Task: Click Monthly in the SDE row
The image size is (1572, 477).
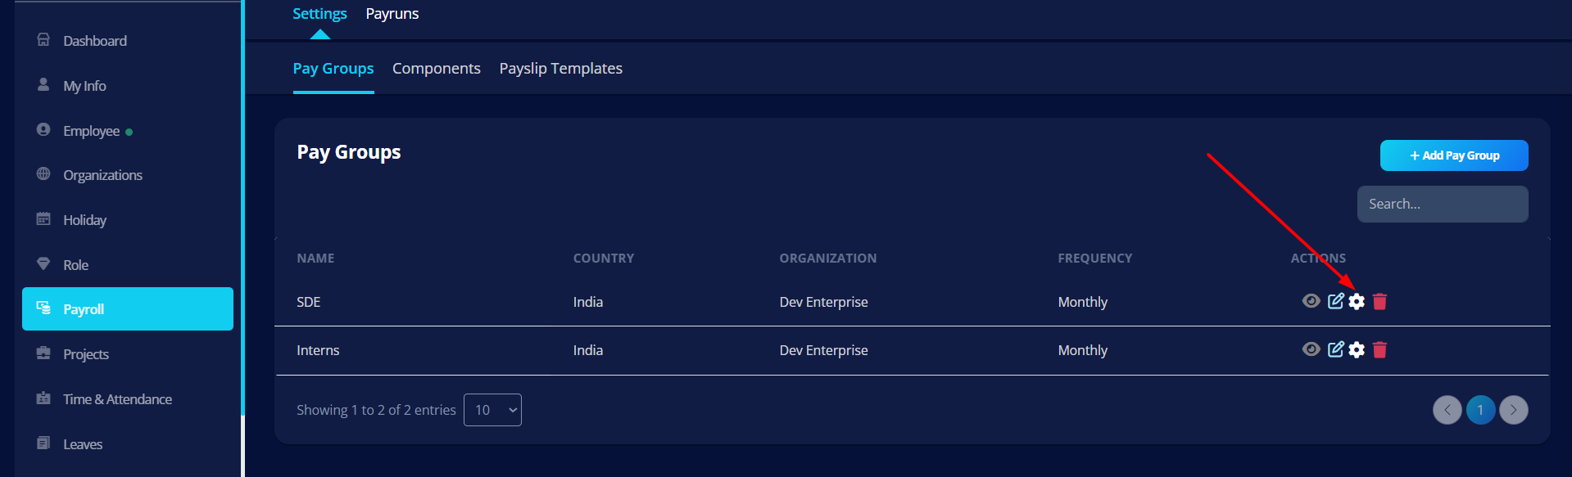Action: [x=1083, y=302]
